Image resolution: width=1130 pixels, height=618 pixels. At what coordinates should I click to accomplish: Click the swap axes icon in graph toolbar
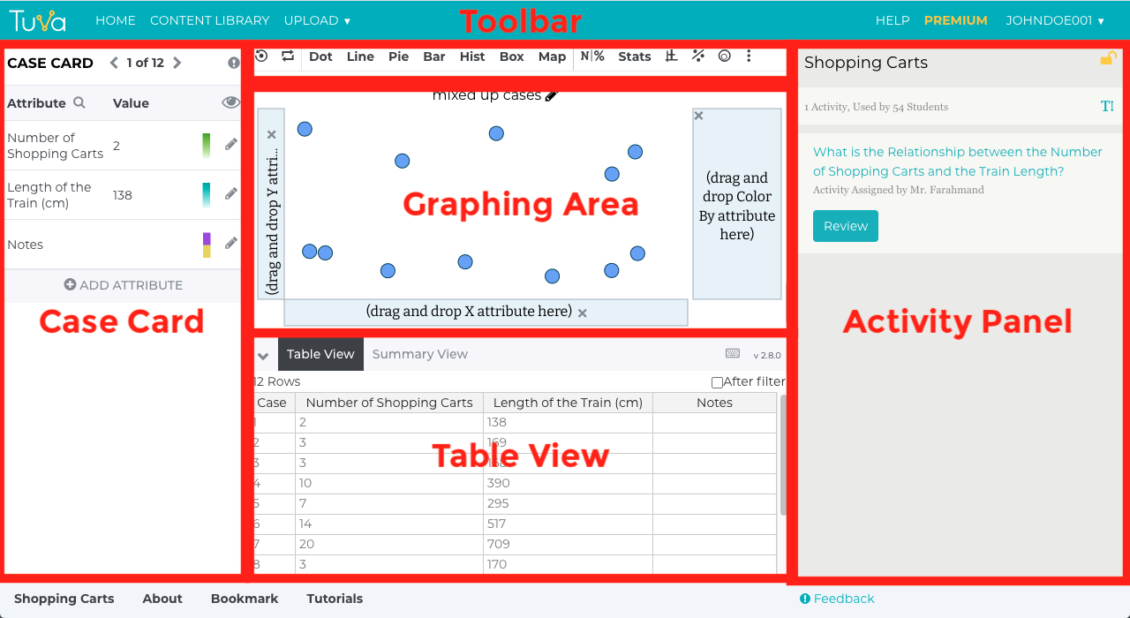coord(288,57)
